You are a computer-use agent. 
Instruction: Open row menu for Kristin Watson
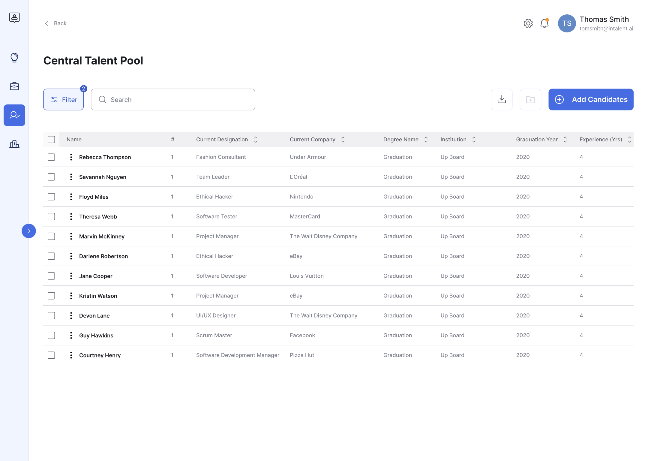[x=71, y=296]
